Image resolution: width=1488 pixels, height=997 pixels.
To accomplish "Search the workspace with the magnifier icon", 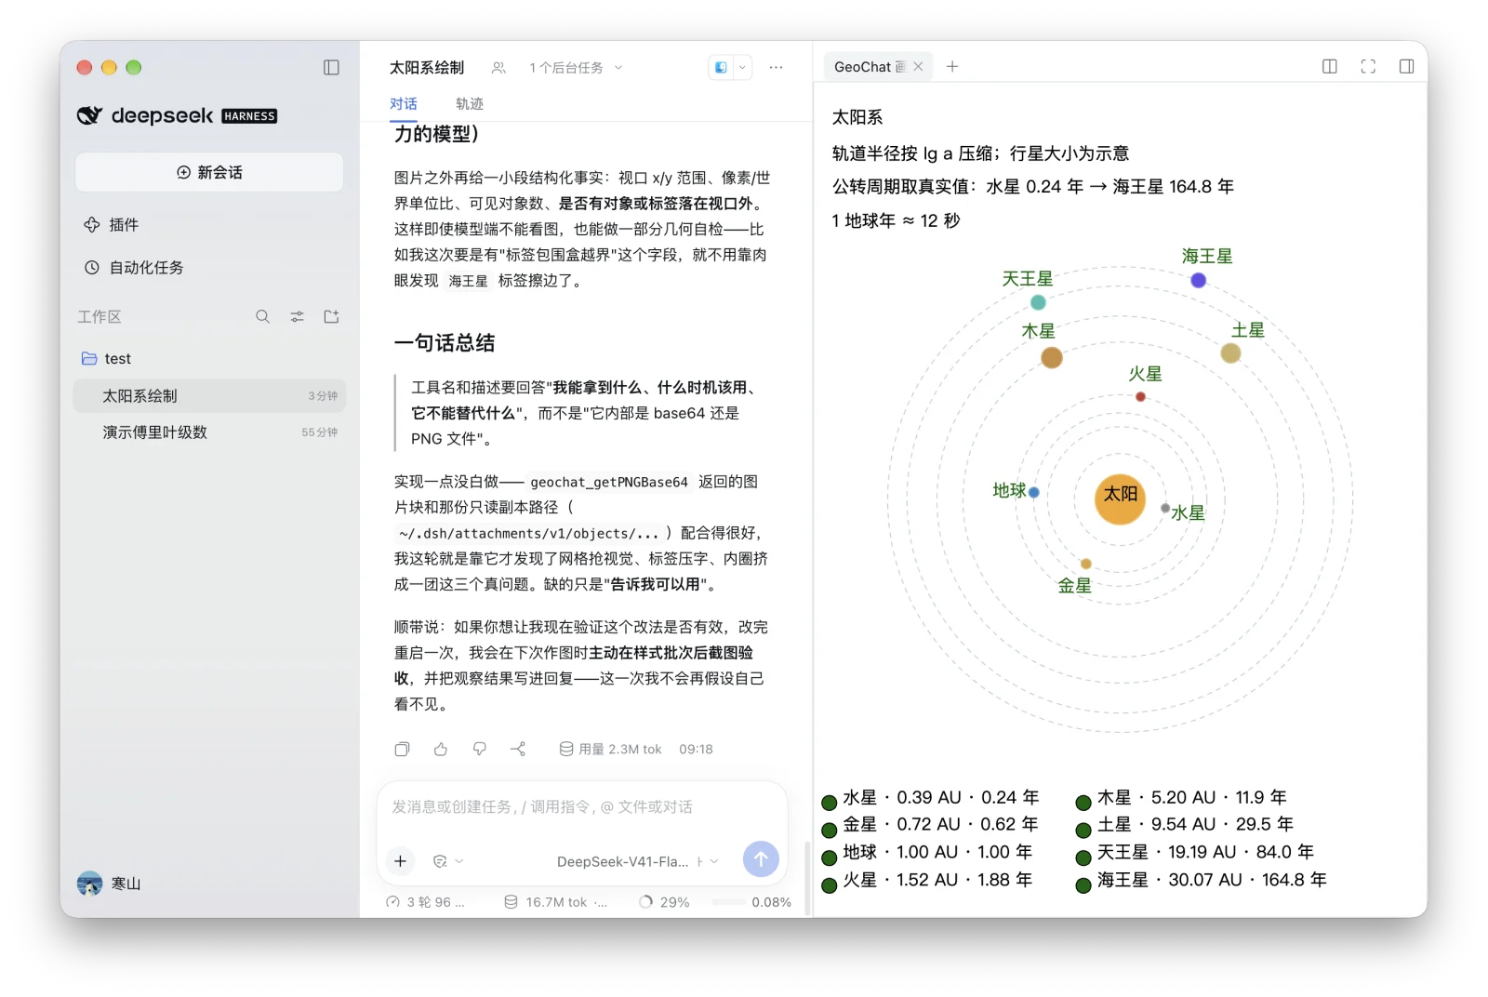I will coord(262,316).
